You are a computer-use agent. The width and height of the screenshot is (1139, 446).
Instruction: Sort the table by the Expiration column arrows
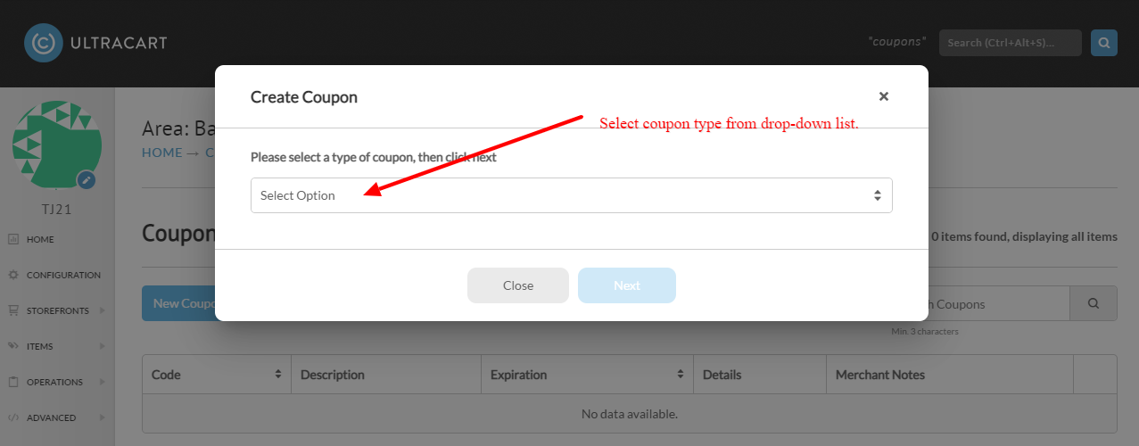(681, 375)
